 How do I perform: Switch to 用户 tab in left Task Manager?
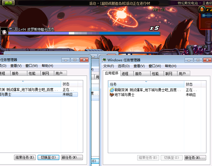[x=60, y=73]
